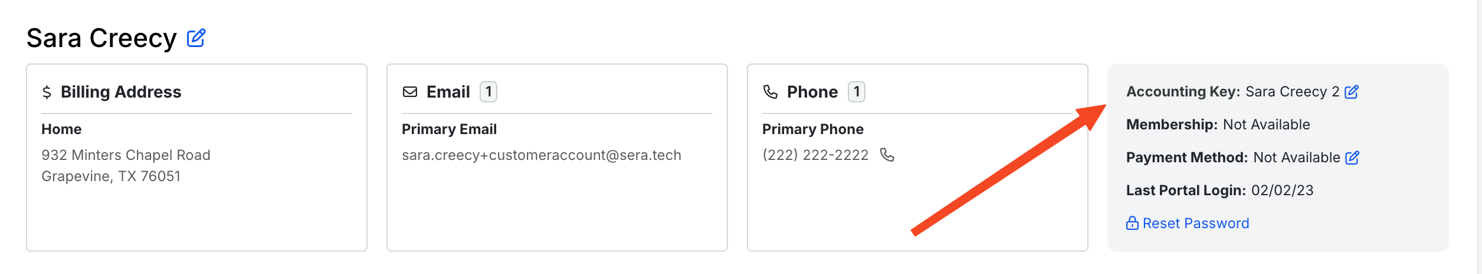Click the Email card heading

click(448, 92)
